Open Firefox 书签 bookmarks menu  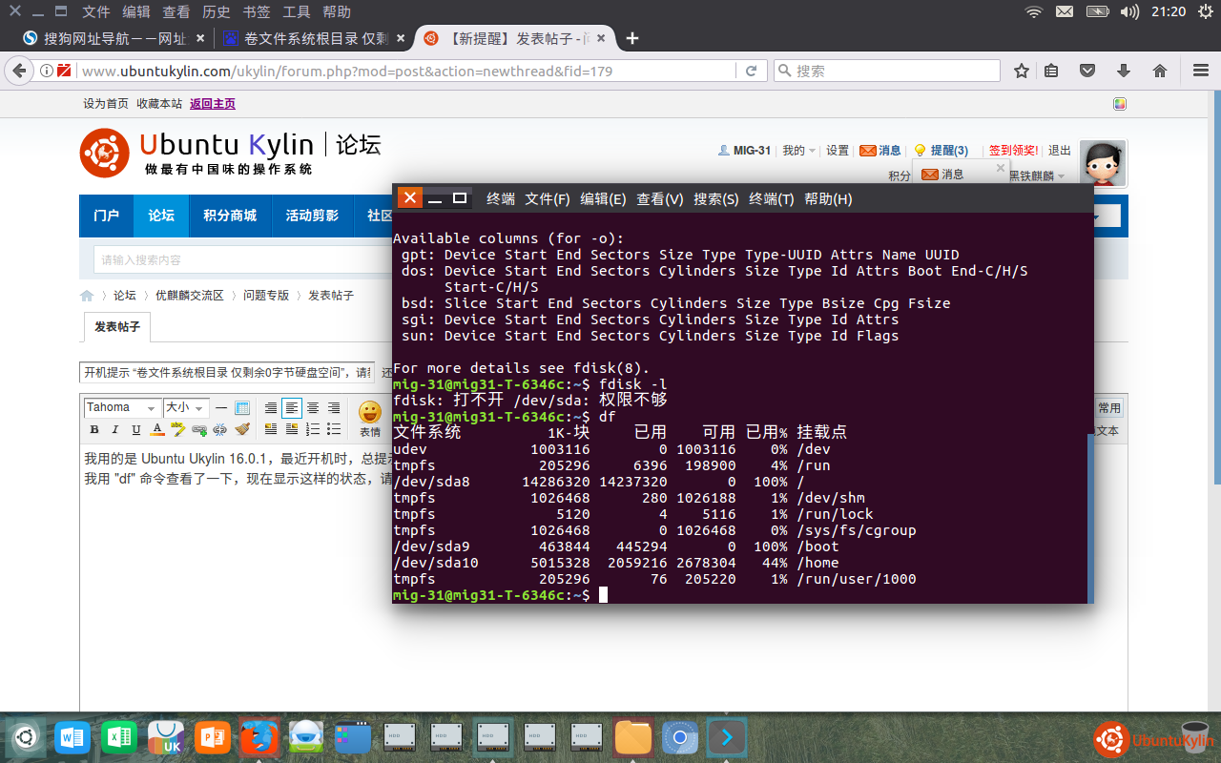(x=257, y=12)
